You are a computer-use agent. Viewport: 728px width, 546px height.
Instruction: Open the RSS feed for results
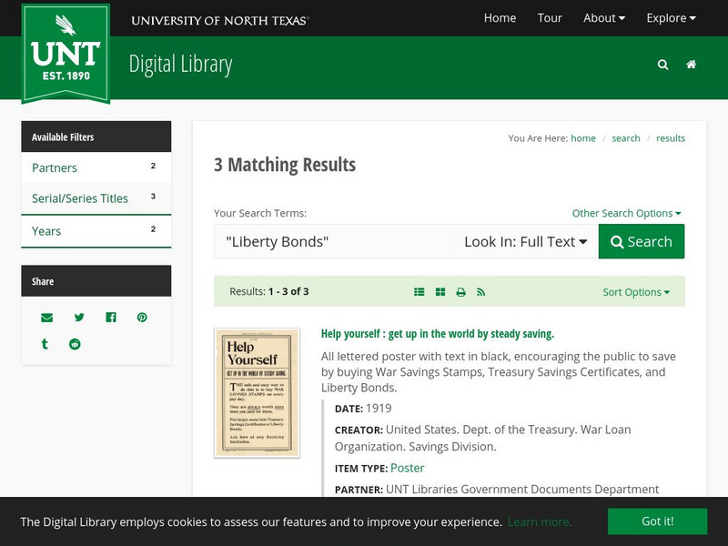[480, 292]
